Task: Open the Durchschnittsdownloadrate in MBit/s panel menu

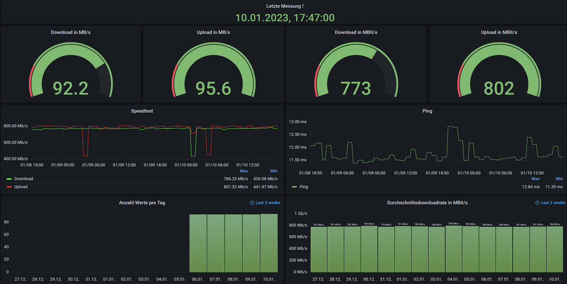Action: pos(427,203)
